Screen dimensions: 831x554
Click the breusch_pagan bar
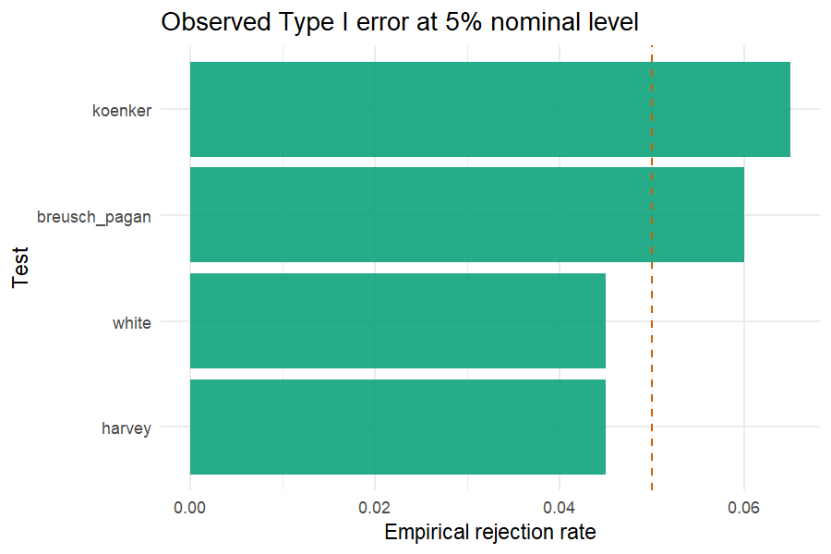(467, 215)
